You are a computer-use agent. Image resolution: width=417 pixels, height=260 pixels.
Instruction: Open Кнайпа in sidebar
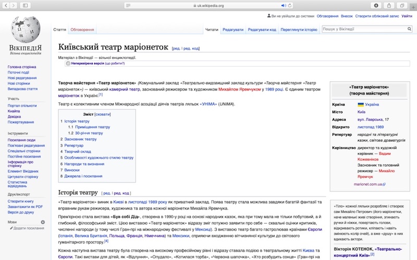[x=14, y=111]
